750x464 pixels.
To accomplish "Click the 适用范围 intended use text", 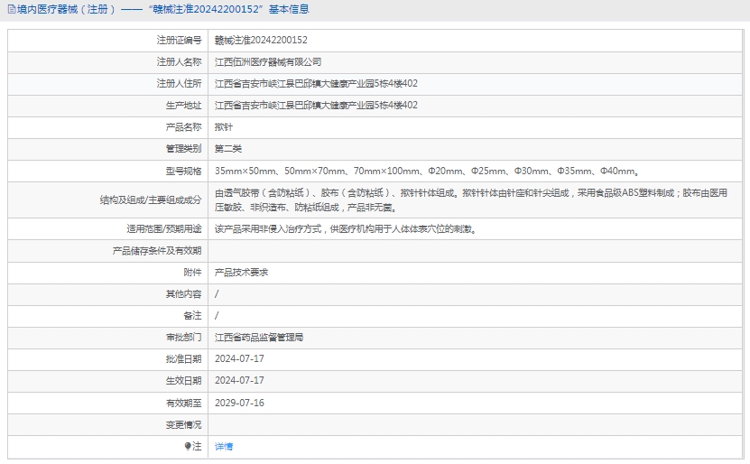I will point(347,228).
